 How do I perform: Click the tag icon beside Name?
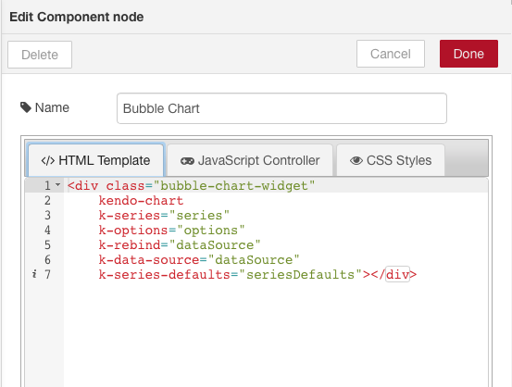[x=26, y=107]
